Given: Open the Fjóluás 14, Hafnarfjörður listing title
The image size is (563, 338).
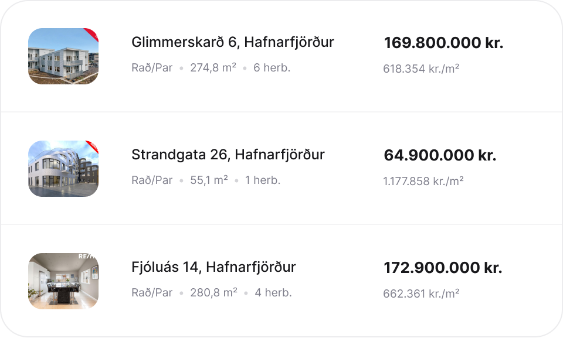Looking at the screenshot, I should tap(213, 267).
